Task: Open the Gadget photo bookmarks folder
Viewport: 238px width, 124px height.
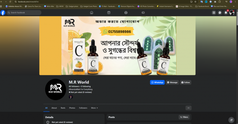Action: (72, 7)
